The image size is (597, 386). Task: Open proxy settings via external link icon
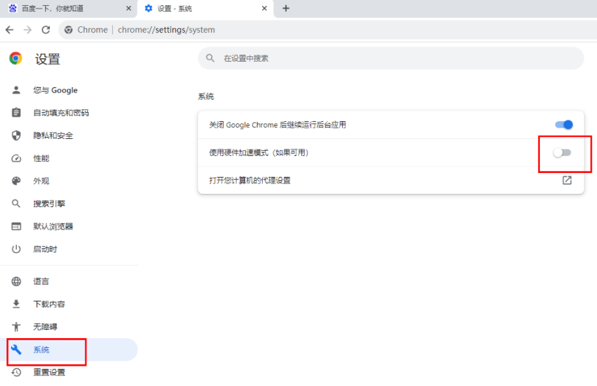[x=567, y=180]
